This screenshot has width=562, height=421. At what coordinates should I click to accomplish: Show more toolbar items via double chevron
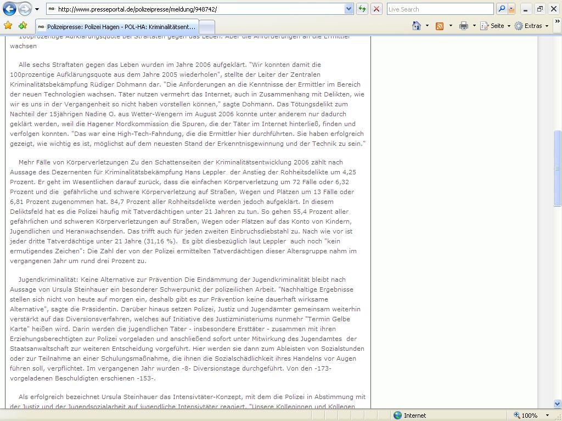558,21
